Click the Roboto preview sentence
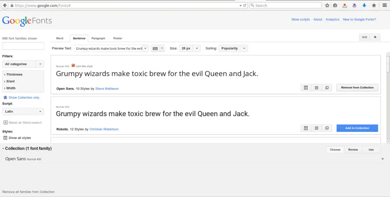This screenshot has width=390, height=197. pyautogui.click(x=153, y=114)
